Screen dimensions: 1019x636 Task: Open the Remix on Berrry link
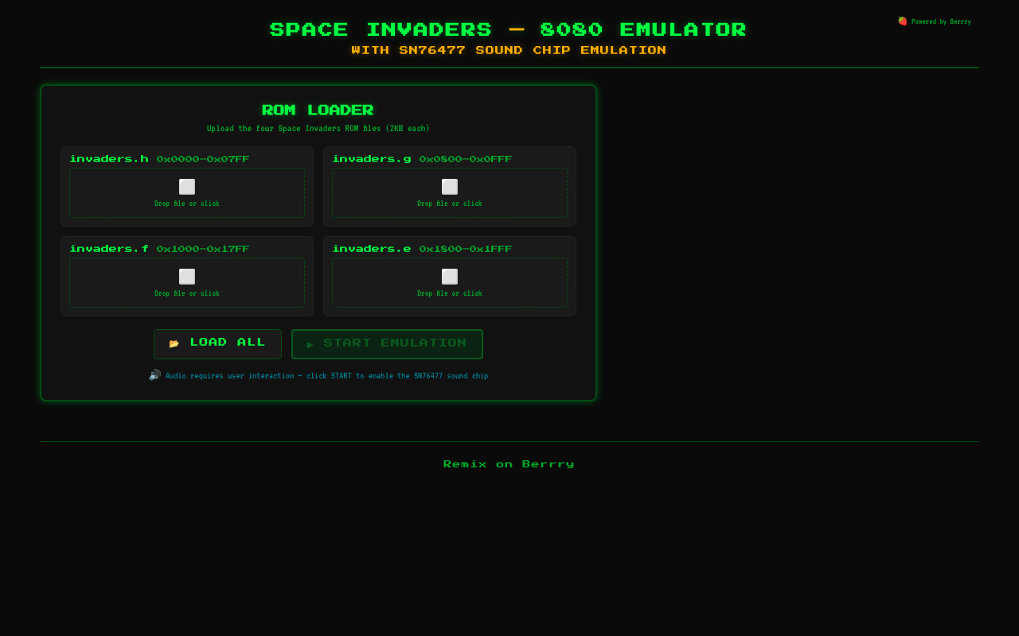click(509, 463)
